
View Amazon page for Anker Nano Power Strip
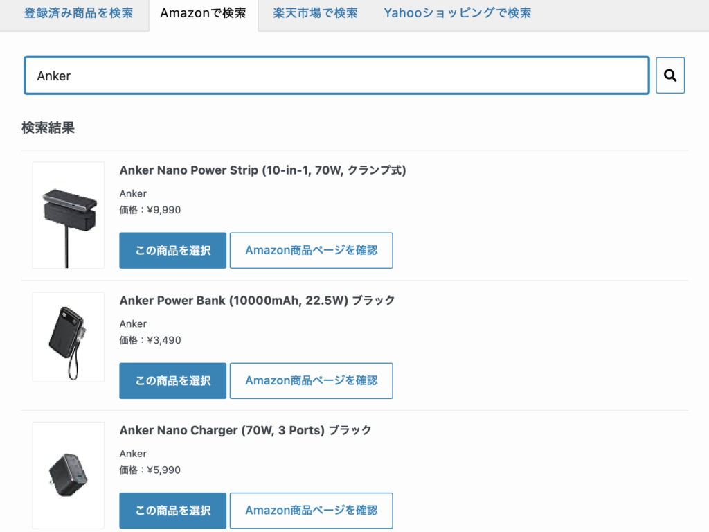click(311, 251)
